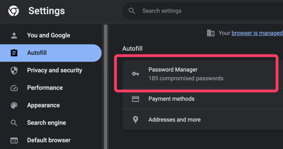Open the "browser is managed" link
Viewport: 283px width, 149px height.
[x=257, y=33]
